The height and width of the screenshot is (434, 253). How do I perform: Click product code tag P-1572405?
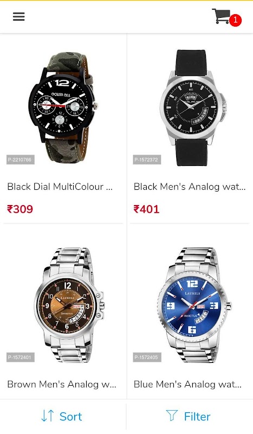coord(147,358)
